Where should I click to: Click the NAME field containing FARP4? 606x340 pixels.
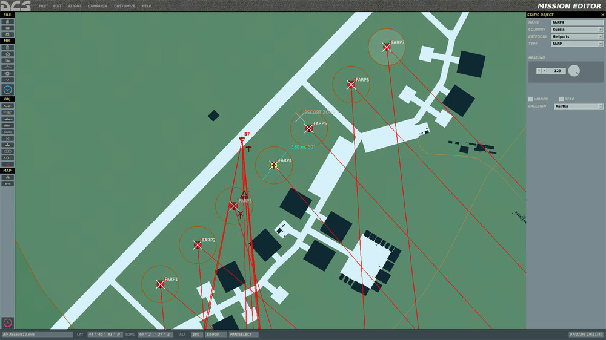577,22
